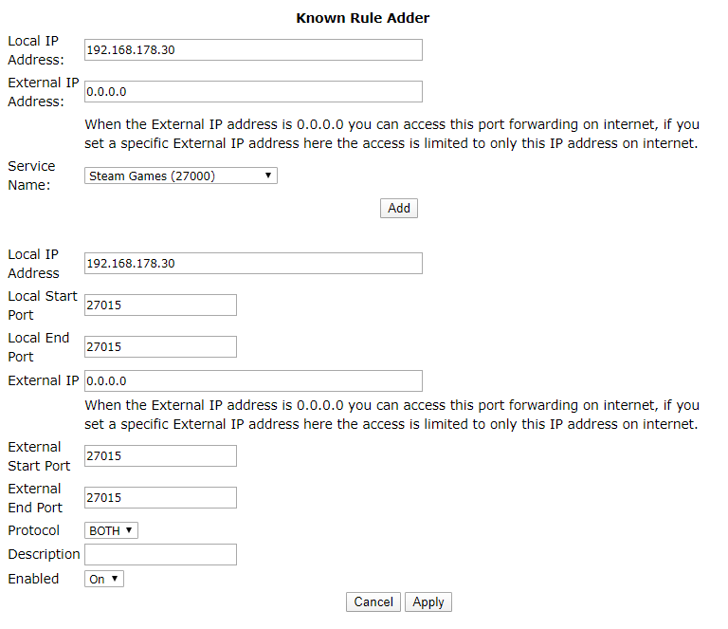The image size is (728, 629).
Task: Click the empty Description field
Action: (x=160, y=554)
